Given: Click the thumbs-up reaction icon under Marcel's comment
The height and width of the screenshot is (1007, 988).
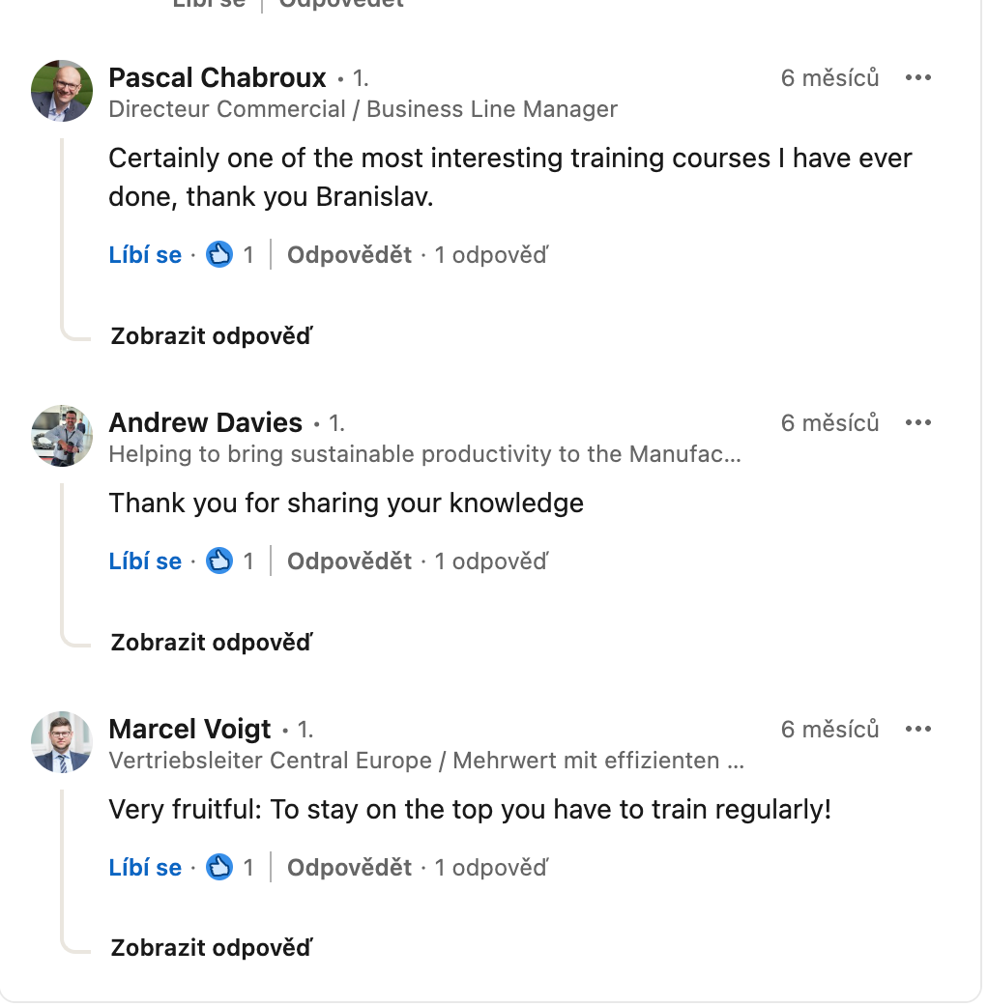Looking at the screenshot, I should tap(220, 868).
